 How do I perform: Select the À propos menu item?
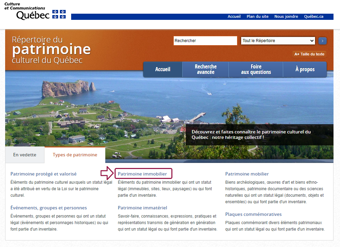pyautogui.click(x=305, y=69)
